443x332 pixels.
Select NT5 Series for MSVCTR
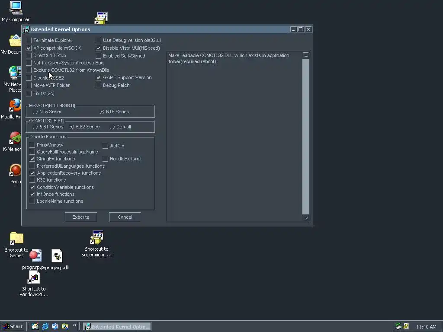pyautogui.click(x=35, y=112)
